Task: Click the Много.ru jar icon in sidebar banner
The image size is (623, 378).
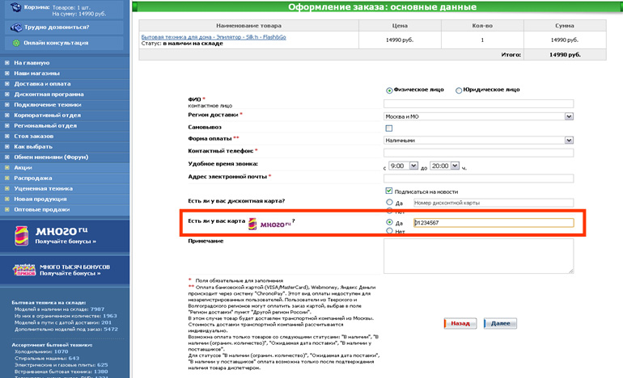Action: click(x=22, y=236)
